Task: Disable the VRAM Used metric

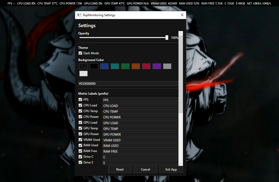Action: point(80,139)
